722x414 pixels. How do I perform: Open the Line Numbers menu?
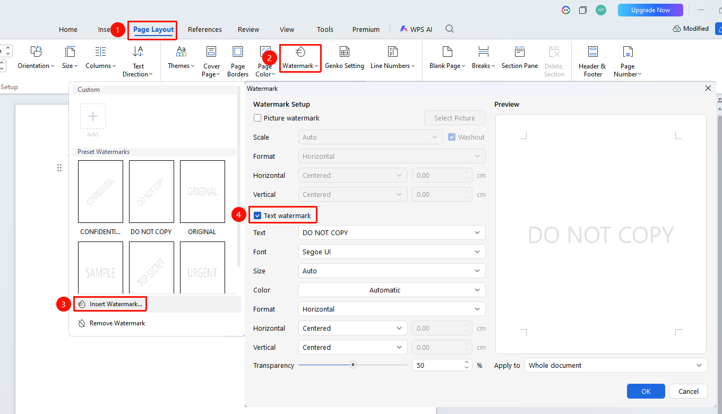click(392, 58)
